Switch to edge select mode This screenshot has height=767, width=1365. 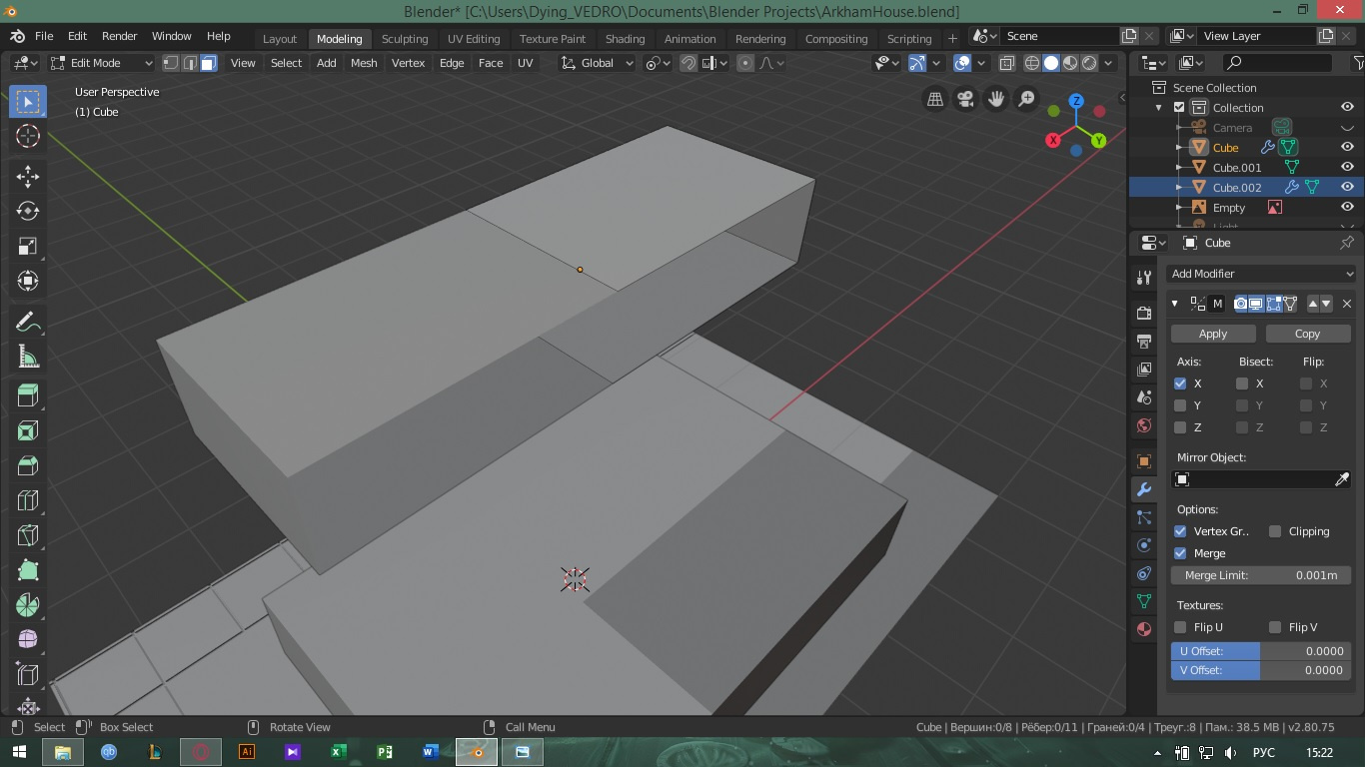(190, 63)
